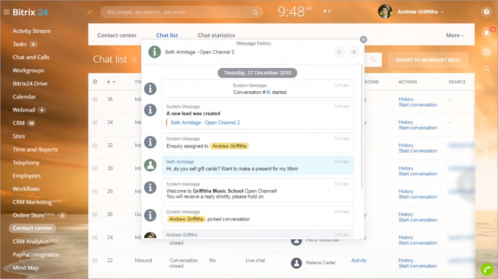
Task: Open History for chat 30
Action: click(x=406, y=168)
